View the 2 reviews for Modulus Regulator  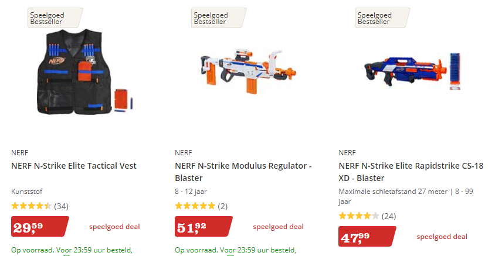(x=222, y=206)
